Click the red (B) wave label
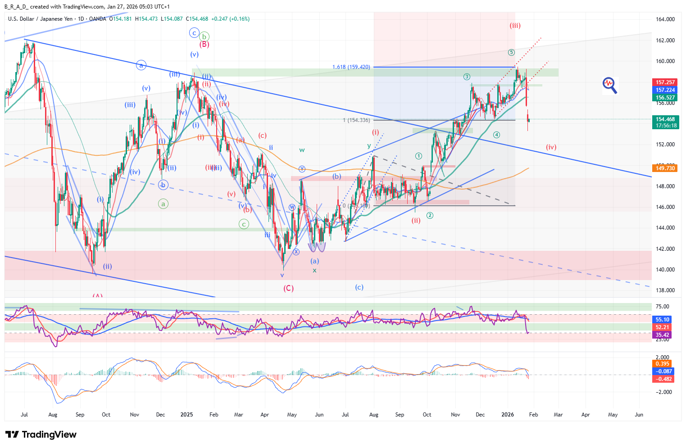The width and height of the screenshot is (686, 448). point(204,45)
